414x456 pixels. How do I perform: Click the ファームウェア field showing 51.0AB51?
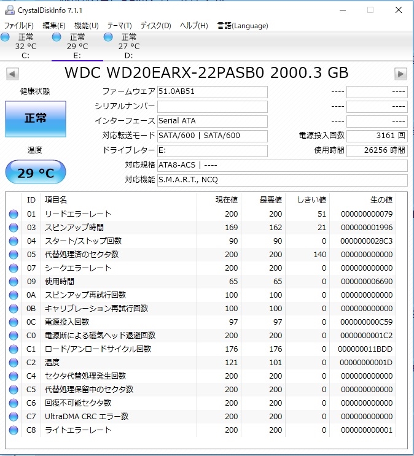point(213,92)
